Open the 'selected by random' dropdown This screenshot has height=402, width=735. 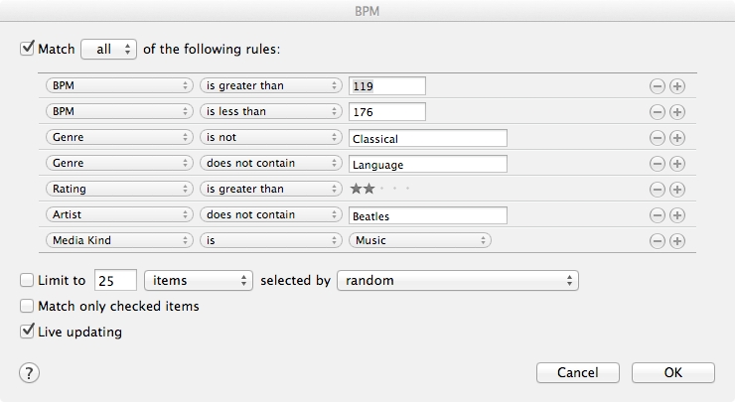point(458,281)
